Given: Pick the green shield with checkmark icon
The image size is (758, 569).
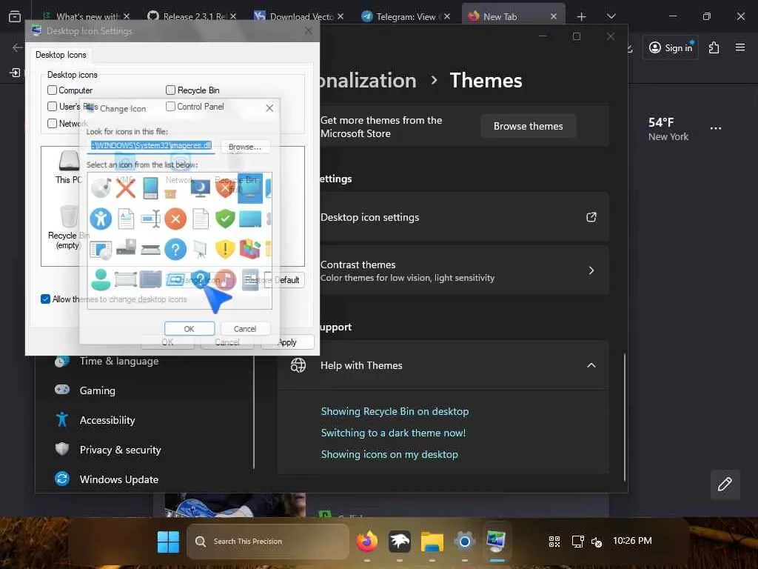Looking at the screenshot, I should [225, 219].
